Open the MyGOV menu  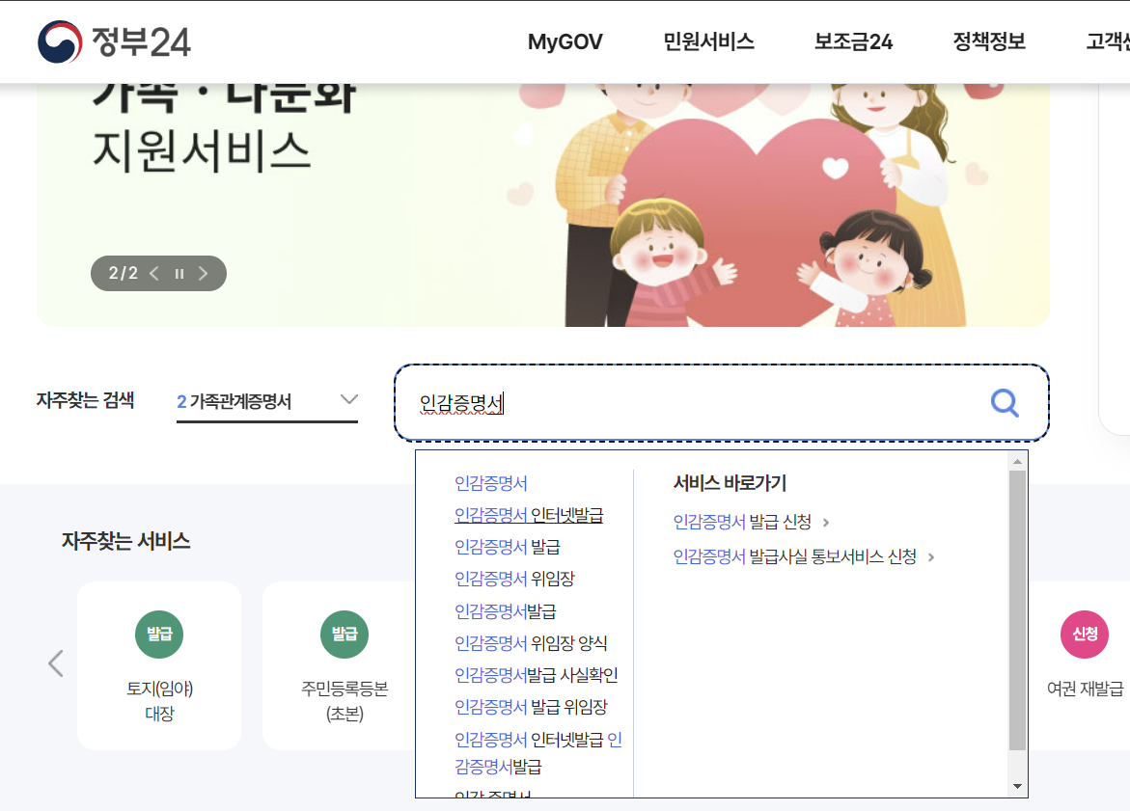(x=565, y=41)
